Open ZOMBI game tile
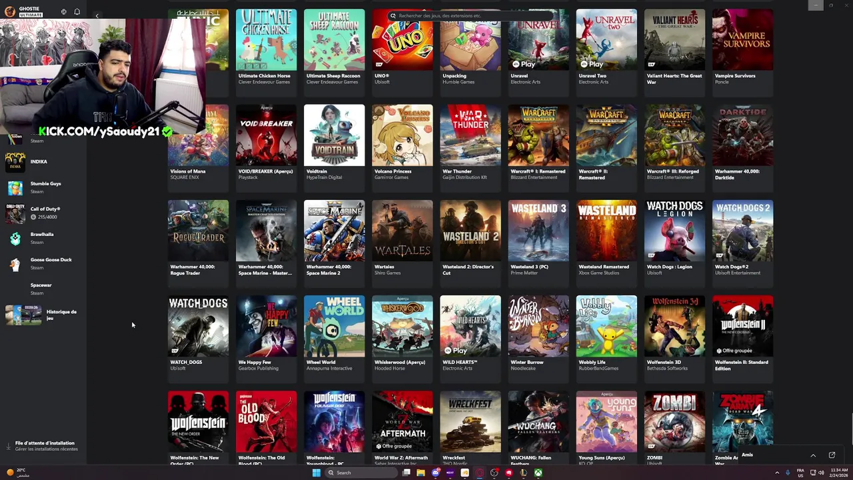 click(674, 427)
